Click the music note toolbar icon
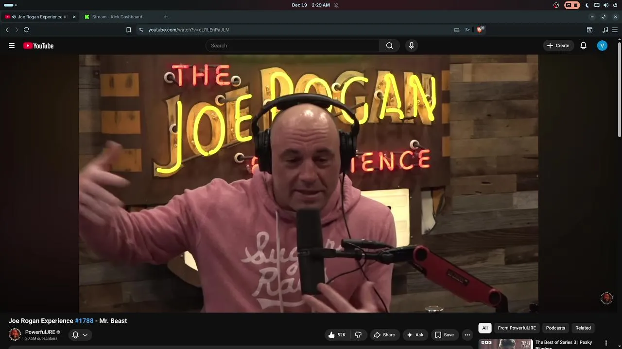Viewport: 622px width, 349px height. tap(605, 30)
